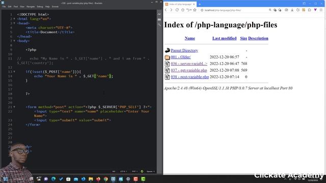Image resolution: width=326 pixels, height=183 pixels.
Task: Open the 001 - Older/ folder link
Action: tap(181, 57)
